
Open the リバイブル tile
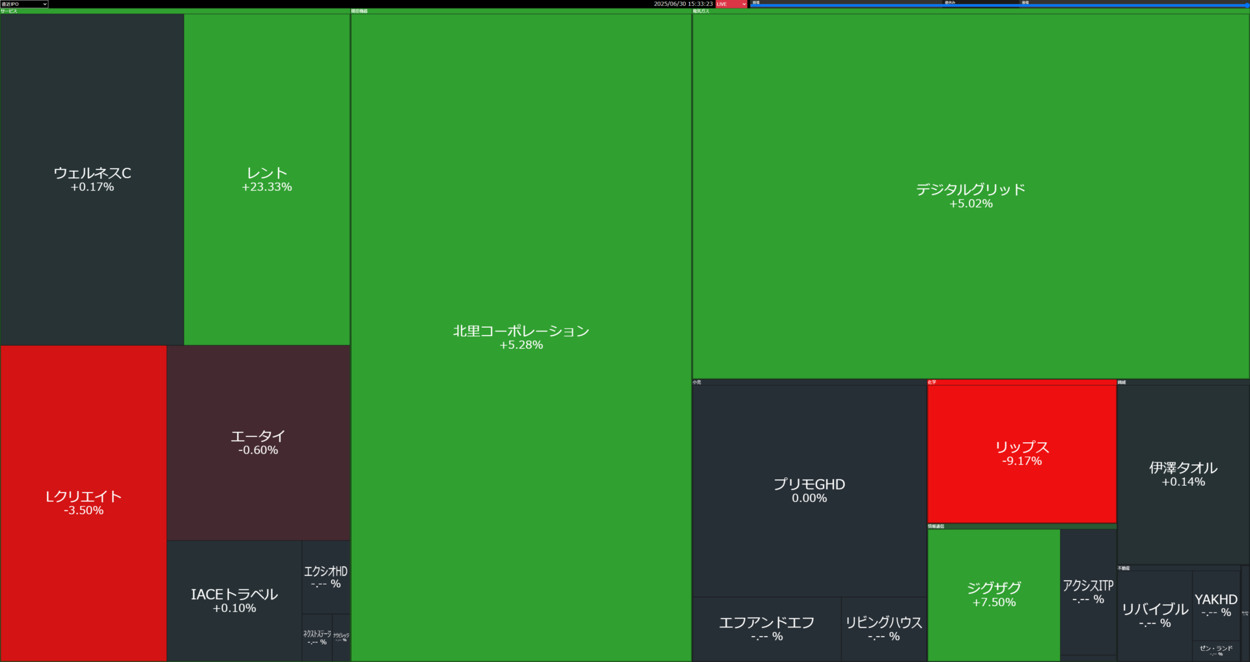coord(1155,615)
